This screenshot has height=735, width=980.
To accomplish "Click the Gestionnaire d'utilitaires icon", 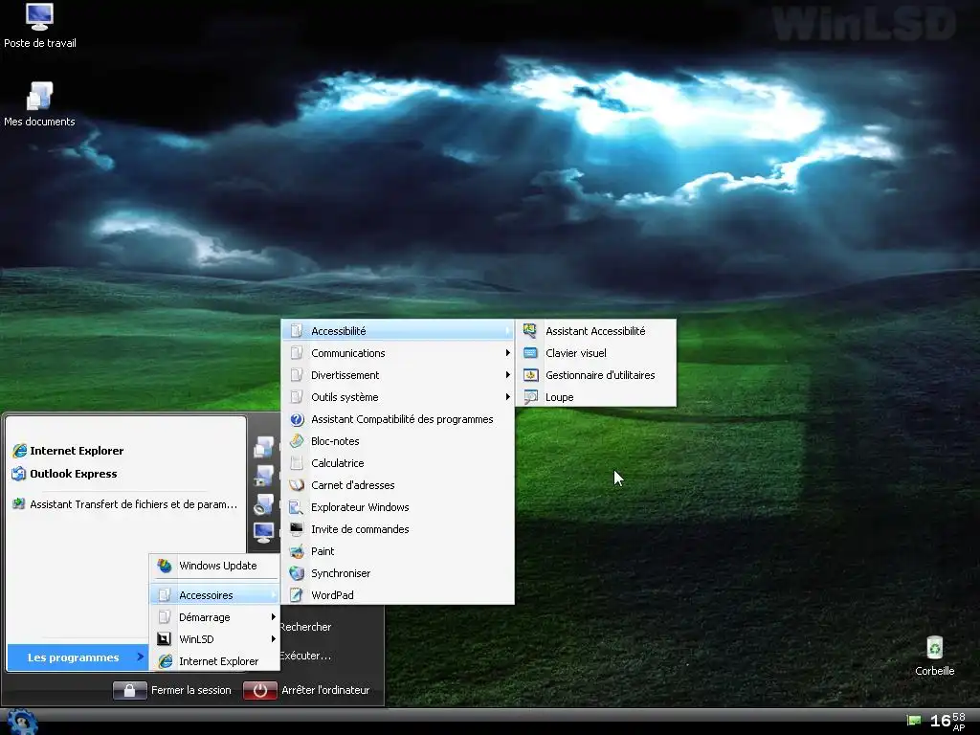I will 530,375.
